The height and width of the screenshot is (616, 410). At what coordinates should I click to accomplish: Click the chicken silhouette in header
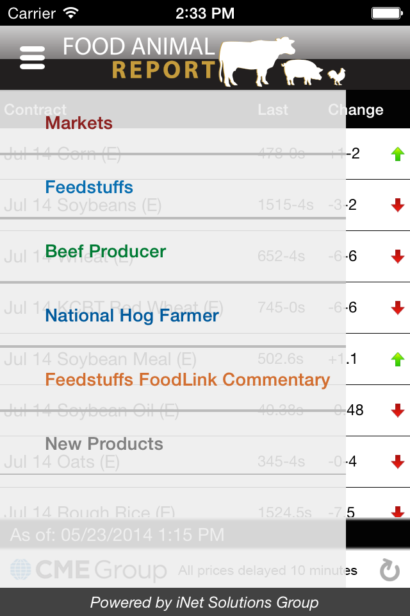click(x=336, y=76)
